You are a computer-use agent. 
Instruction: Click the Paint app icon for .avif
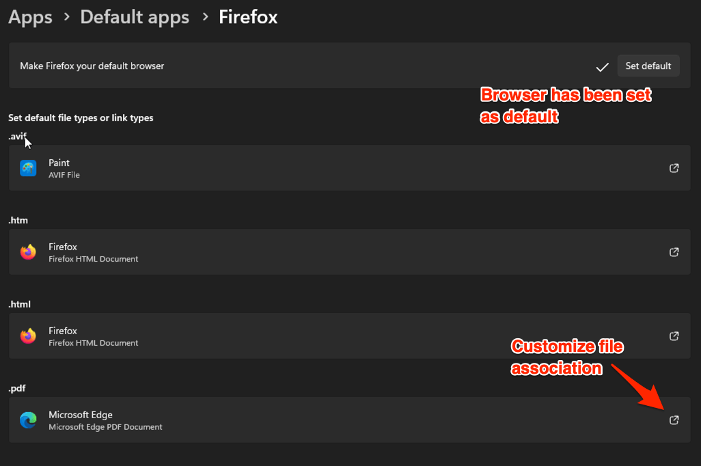[27, 167]
